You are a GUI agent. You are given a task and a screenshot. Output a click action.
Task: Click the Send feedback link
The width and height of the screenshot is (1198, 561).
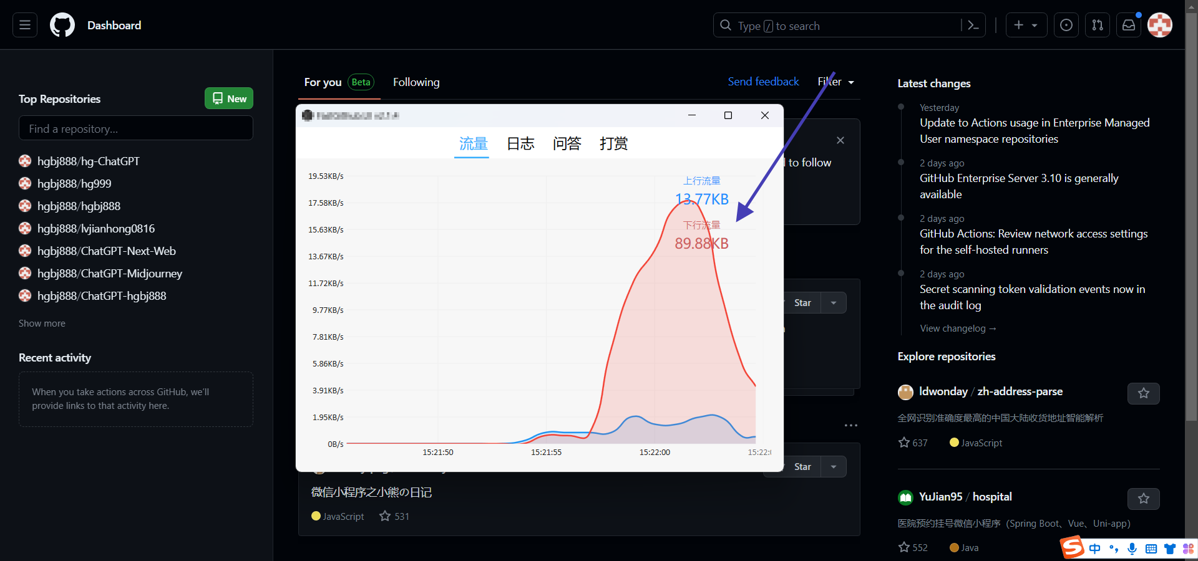click(763, 82)
